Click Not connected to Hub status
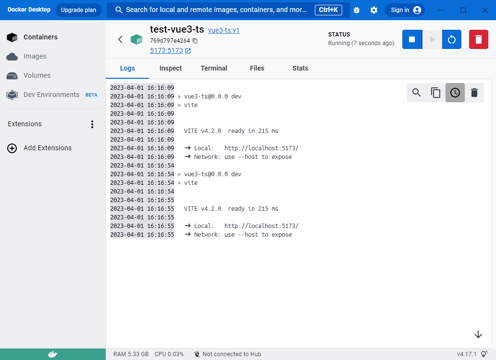This screenshot has height=360, width=496. pos(228,354)
